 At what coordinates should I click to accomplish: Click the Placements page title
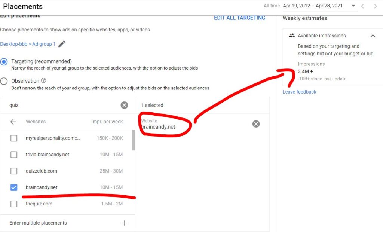[x=23, y=6]
